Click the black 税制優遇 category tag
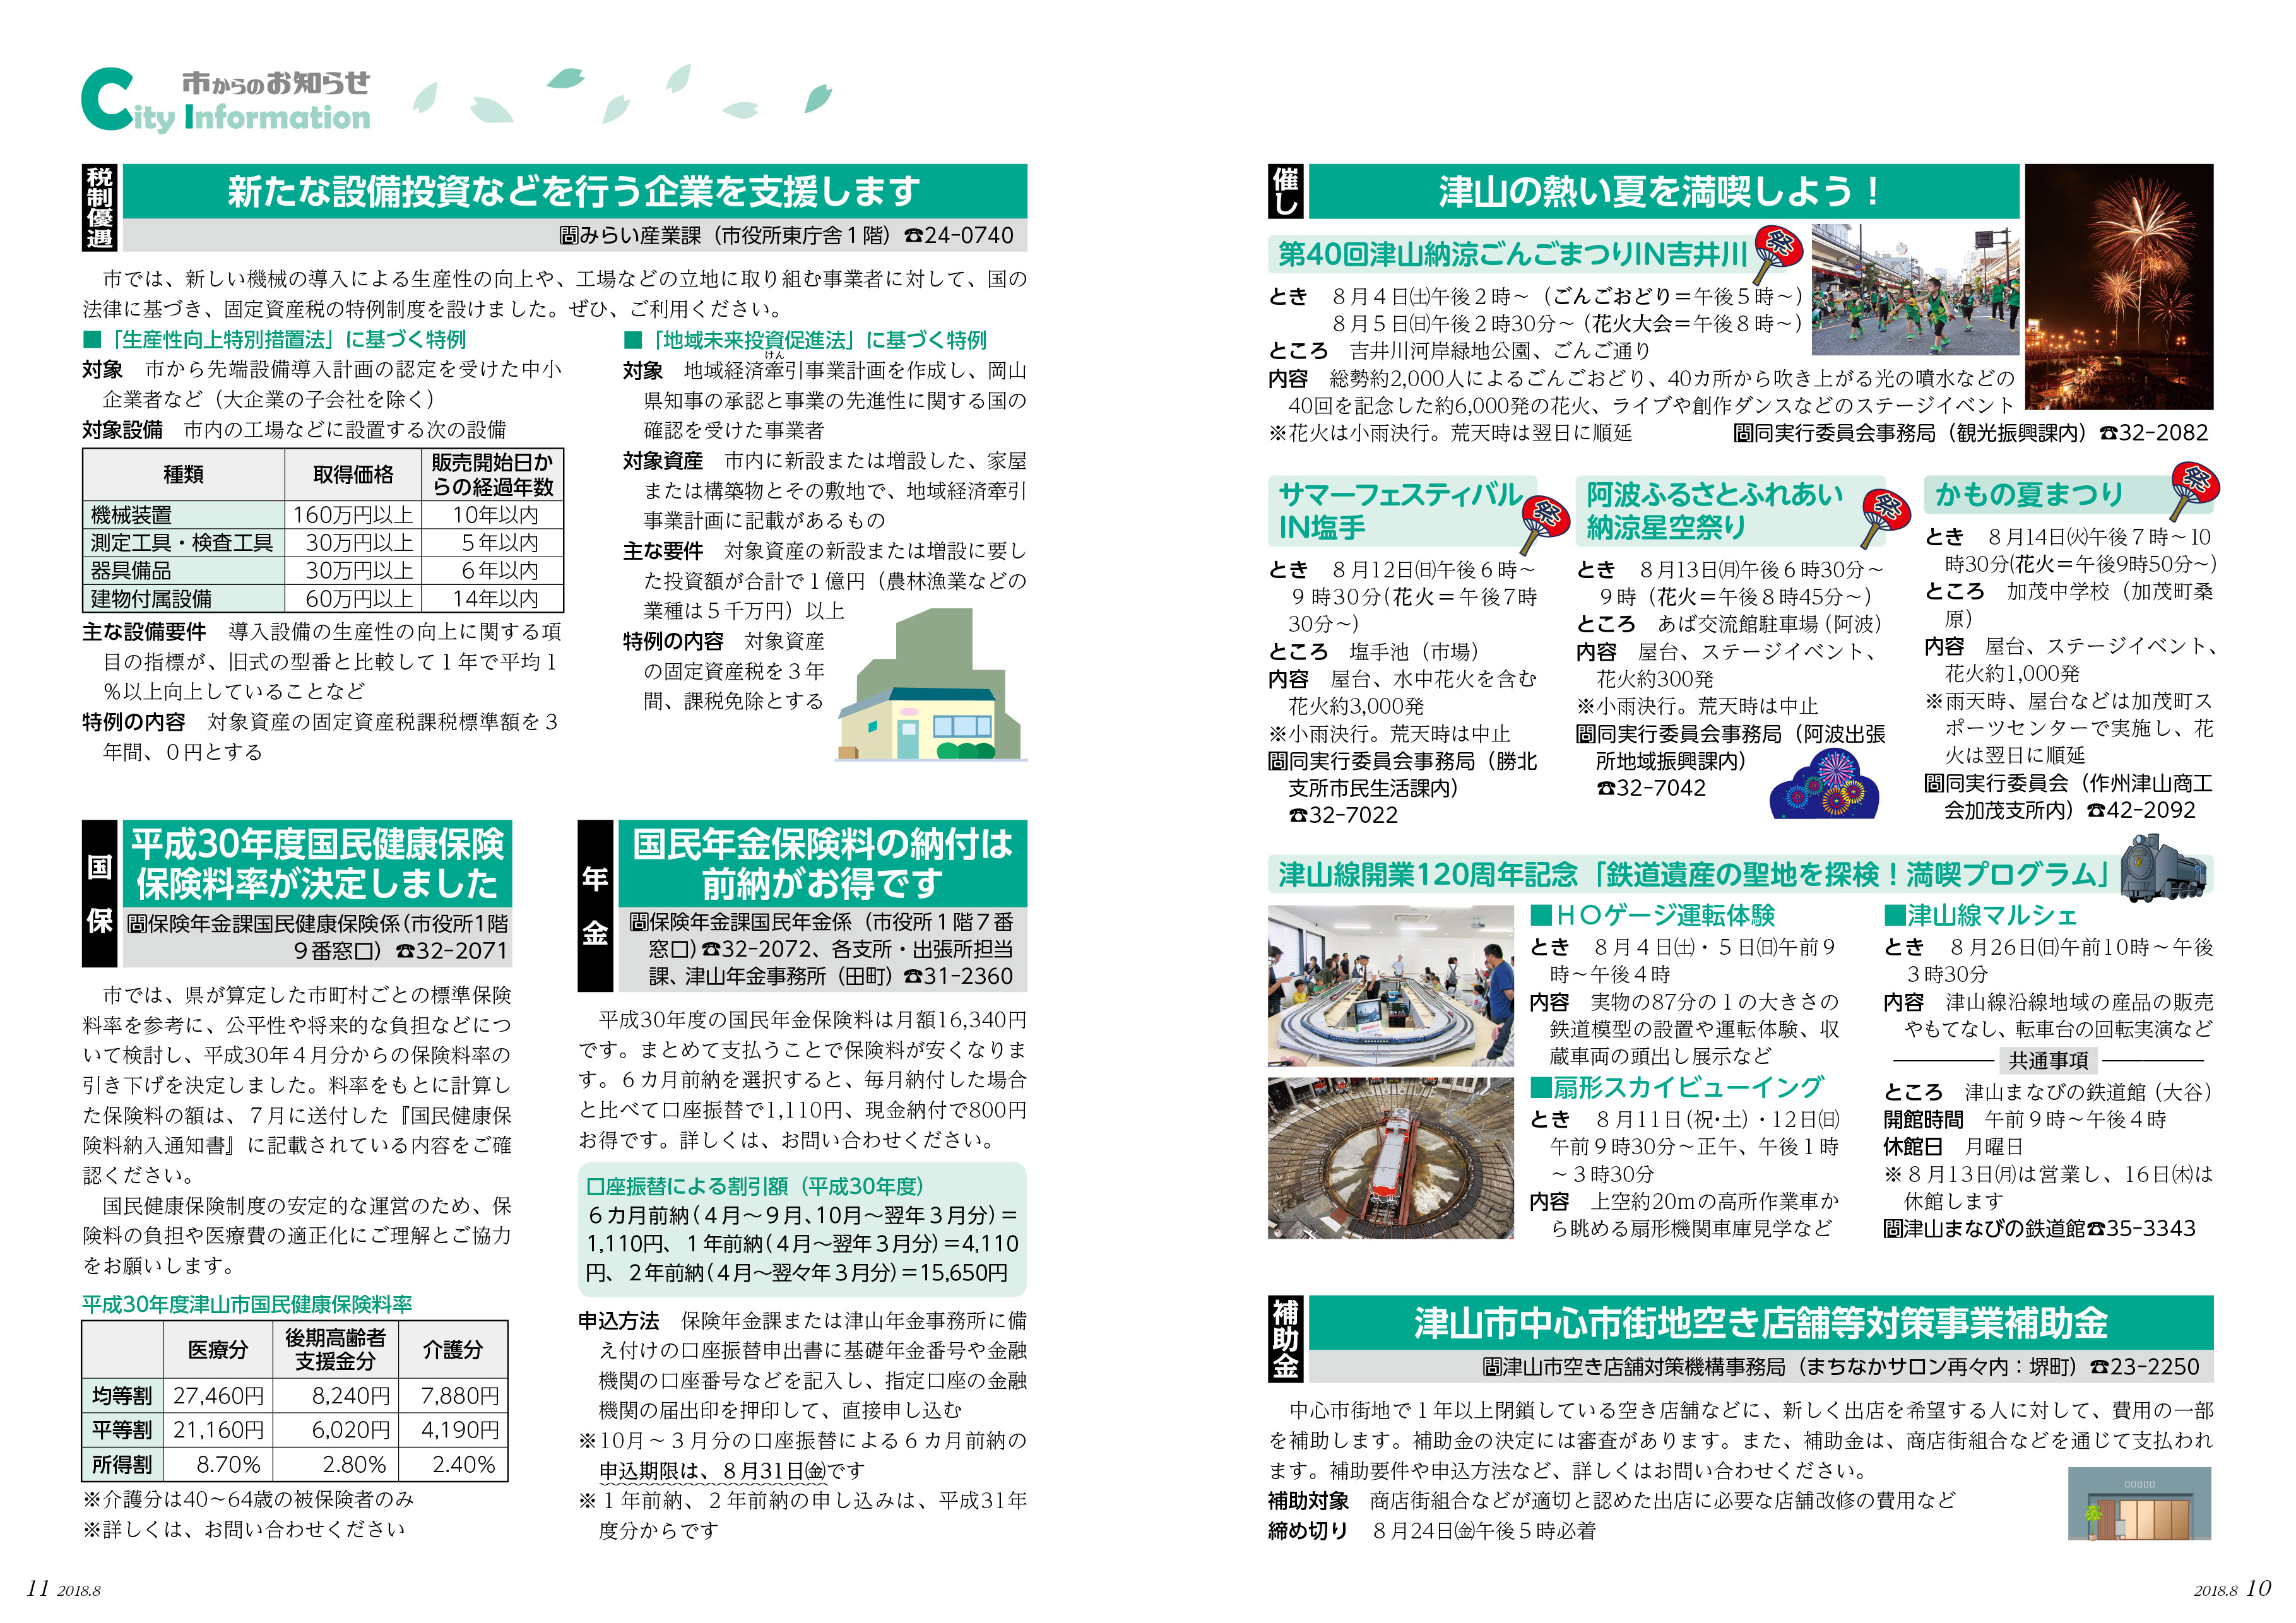 point(99,207)
